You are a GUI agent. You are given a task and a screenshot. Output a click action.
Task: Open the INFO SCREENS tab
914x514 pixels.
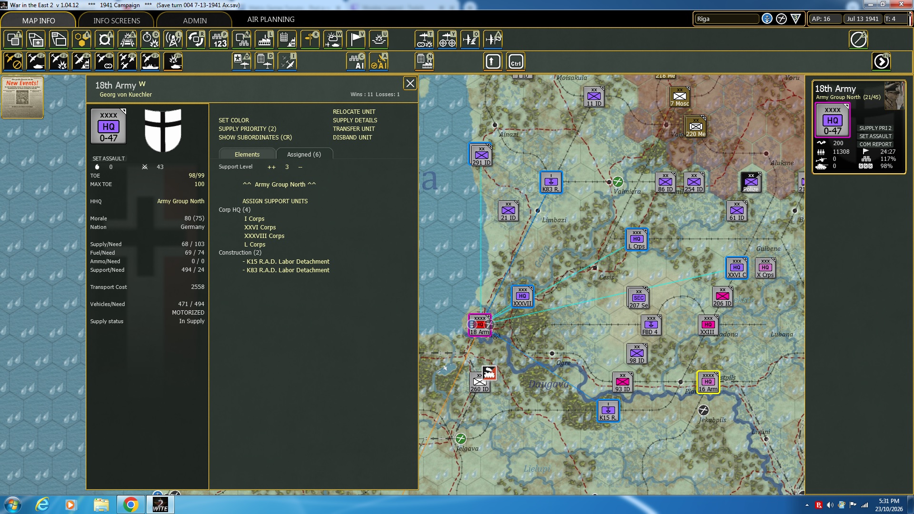click(117, 20)
